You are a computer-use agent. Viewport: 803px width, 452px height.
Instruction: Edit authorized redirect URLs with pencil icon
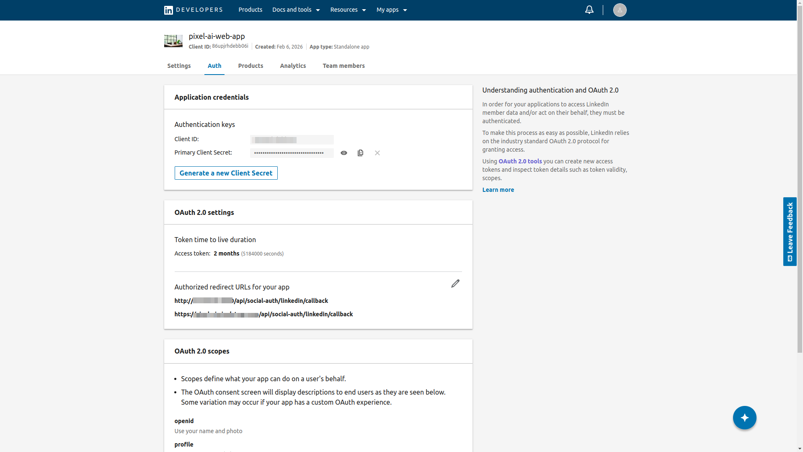[455, 284]
